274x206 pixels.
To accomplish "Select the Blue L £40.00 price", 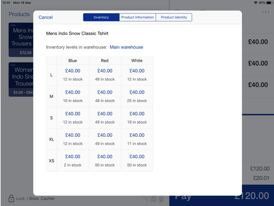I will 72,71.
